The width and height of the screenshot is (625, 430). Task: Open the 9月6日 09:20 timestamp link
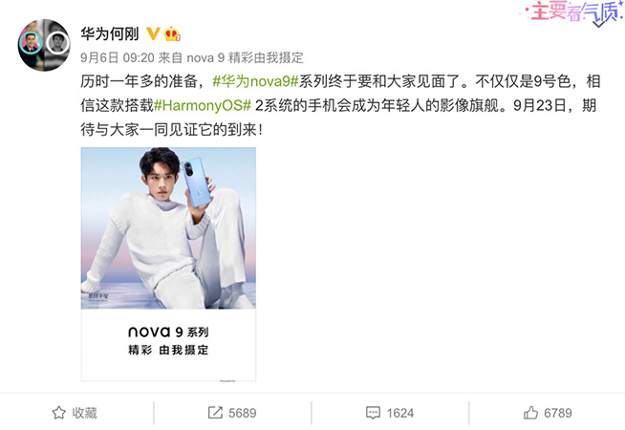pos(118,57)
